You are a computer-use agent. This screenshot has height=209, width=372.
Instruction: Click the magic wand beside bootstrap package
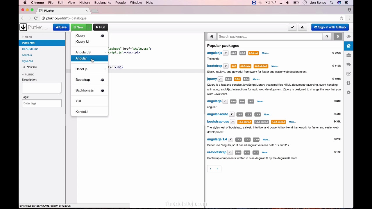point(226,66)
